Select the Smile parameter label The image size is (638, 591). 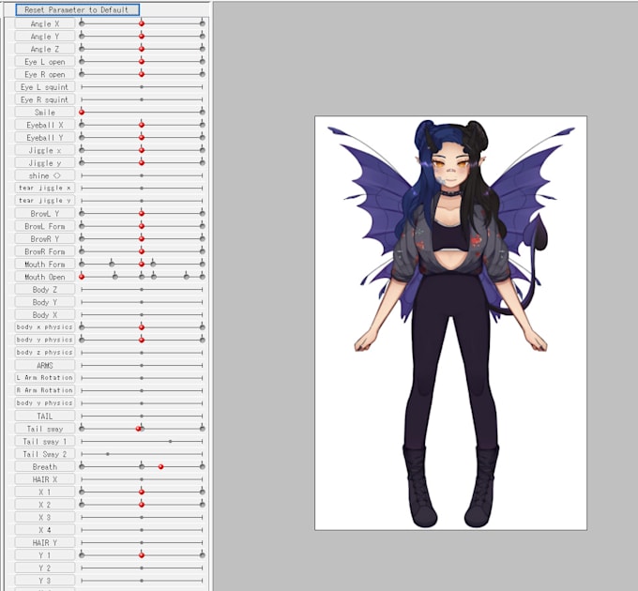(45, 112)
